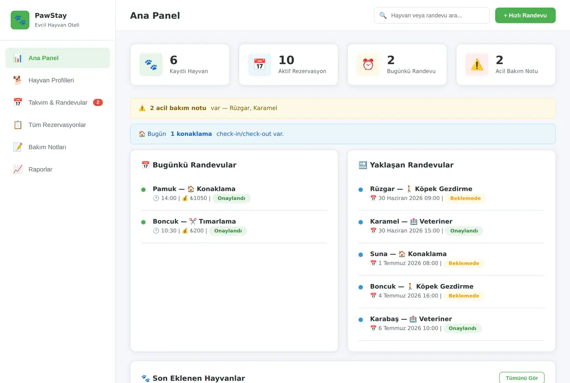This screenshot has height=383, width=570.
Task: Click Onaylandı status for Karamel
Action: (464, 231)
